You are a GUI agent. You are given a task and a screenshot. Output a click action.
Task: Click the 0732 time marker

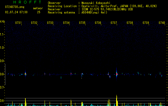pos(34,23)
